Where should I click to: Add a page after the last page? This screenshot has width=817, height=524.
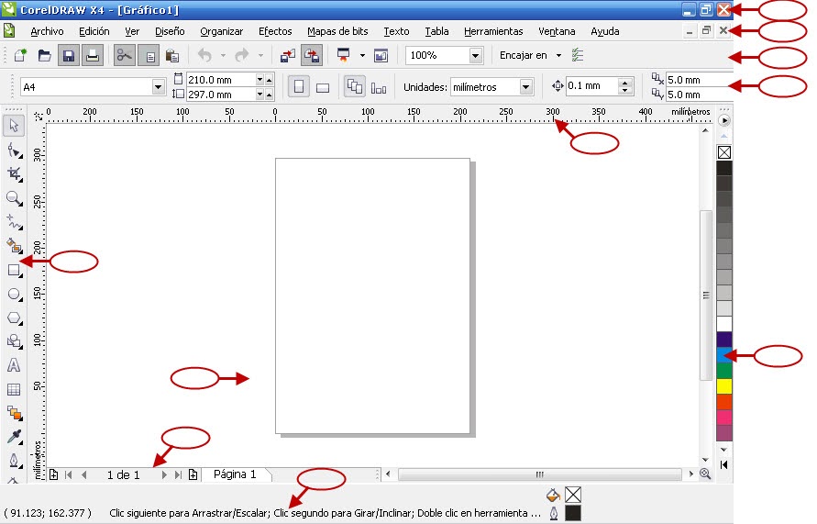193,475
